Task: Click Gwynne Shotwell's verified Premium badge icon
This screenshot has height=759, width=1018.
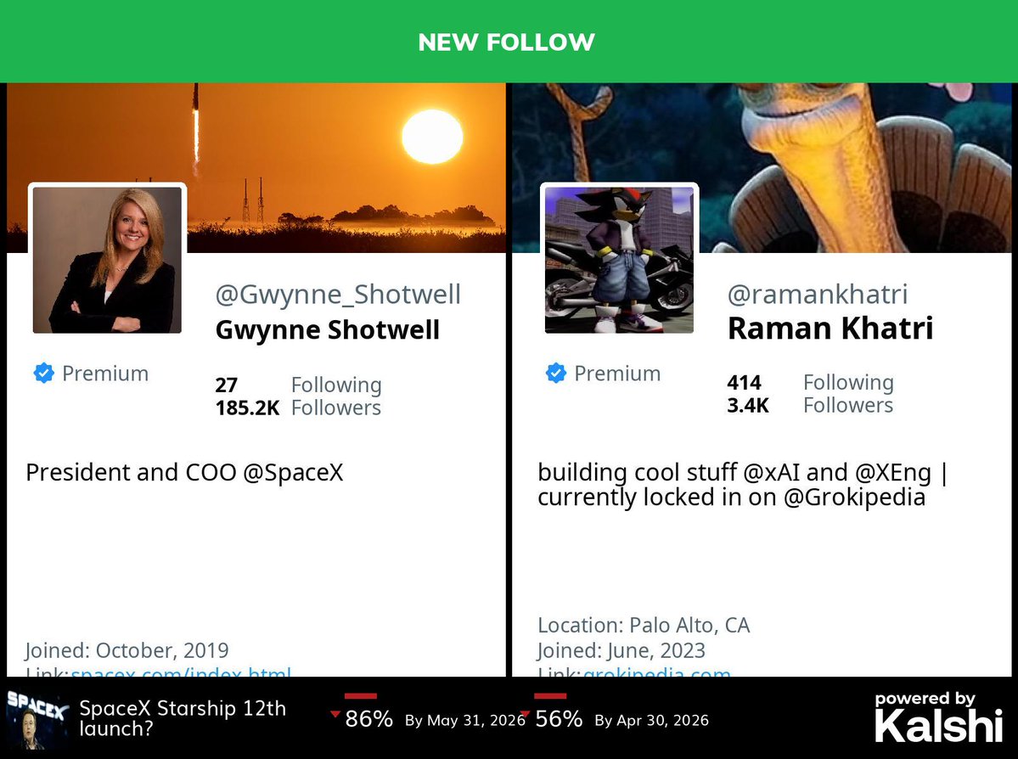Action: click(x=43, y=374)
